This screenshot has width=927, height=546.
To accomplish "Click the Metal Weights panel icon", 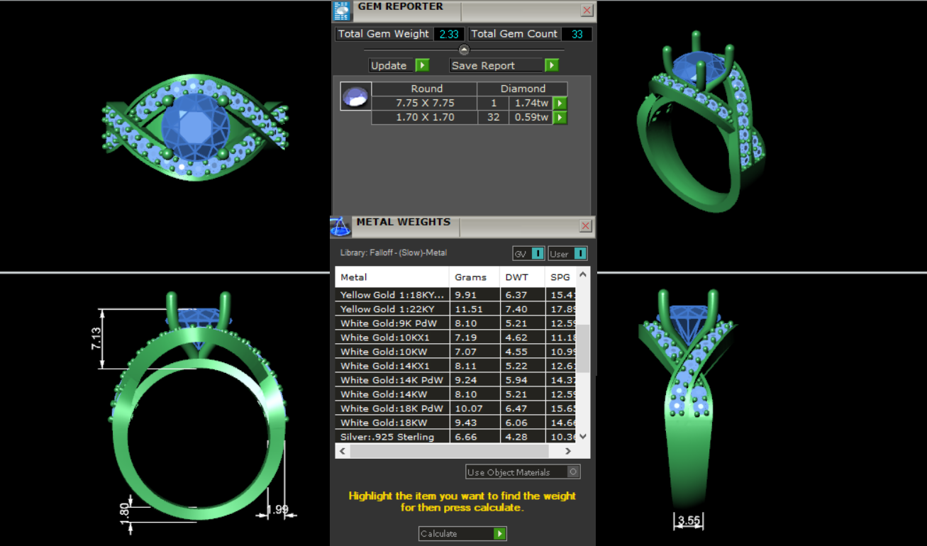I will coord(341,227).
